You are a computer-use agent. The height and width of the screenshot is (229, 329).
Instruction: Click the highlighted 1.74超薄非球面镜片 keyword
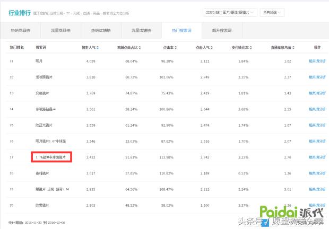(x=51, y=157)
